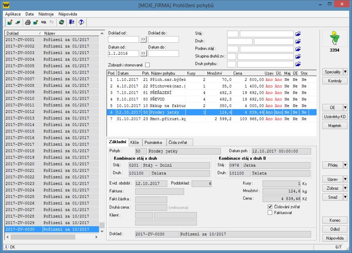Toggle the Zobrazit i stornované checkbox

(148, 65)
